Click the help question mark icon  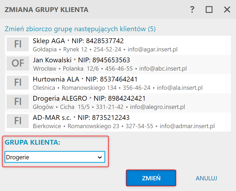tap(192, 10)
